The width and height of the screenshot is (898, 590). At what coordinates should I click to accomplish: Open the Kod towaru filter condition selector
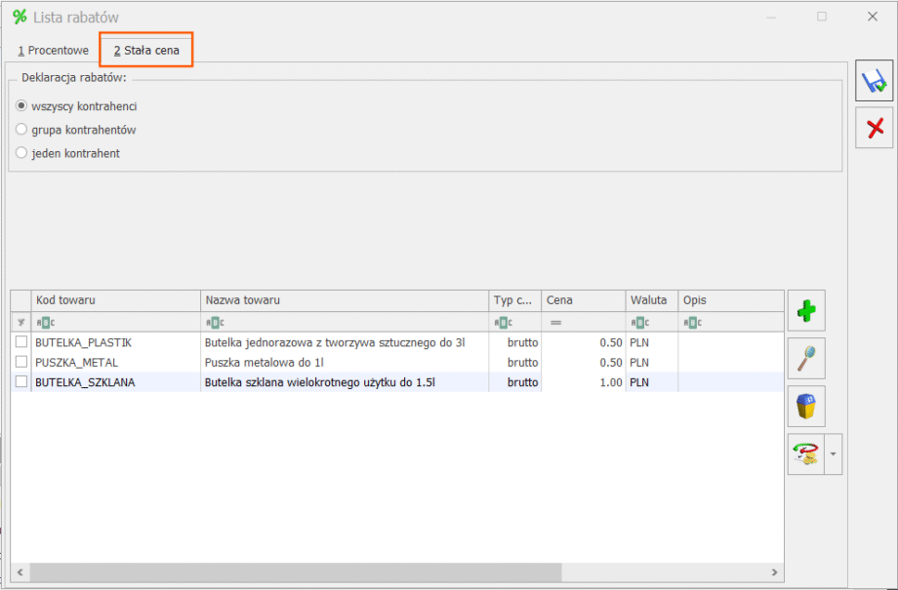point(46,323)
